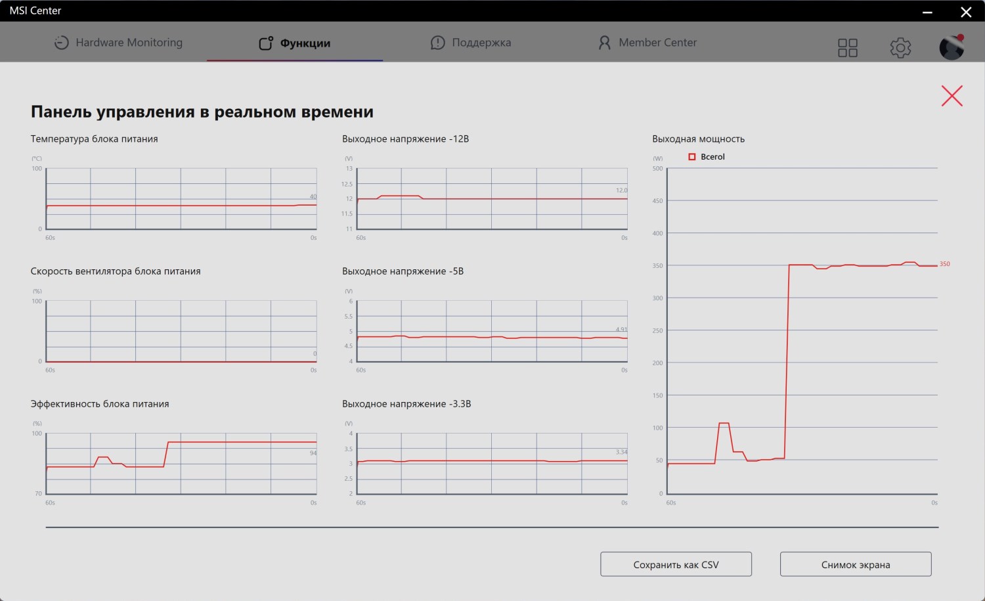Click the 4.91 voltage reading label
Screen dimensions: 985x601
621,330
